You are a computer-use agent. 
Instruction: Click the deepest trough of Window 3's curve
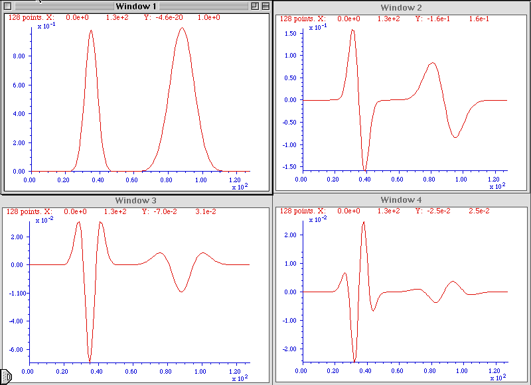point(90,361)
